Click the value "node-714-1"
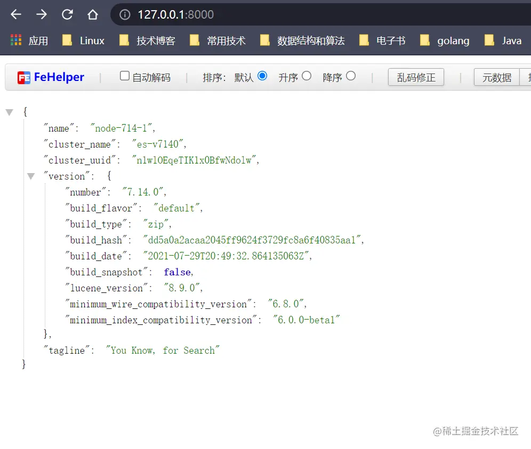 121,128
